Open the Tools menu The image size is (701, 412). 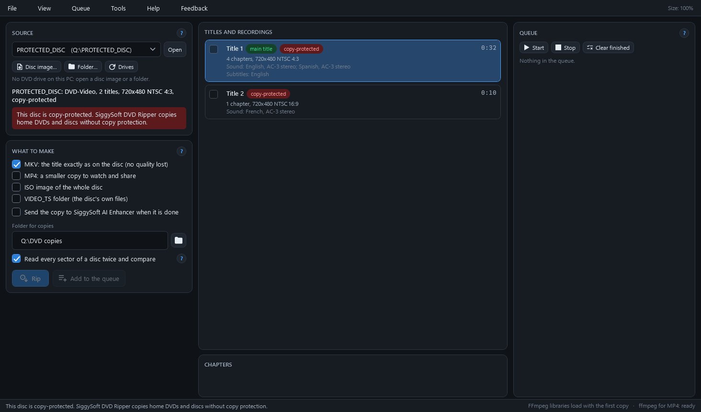118,8
